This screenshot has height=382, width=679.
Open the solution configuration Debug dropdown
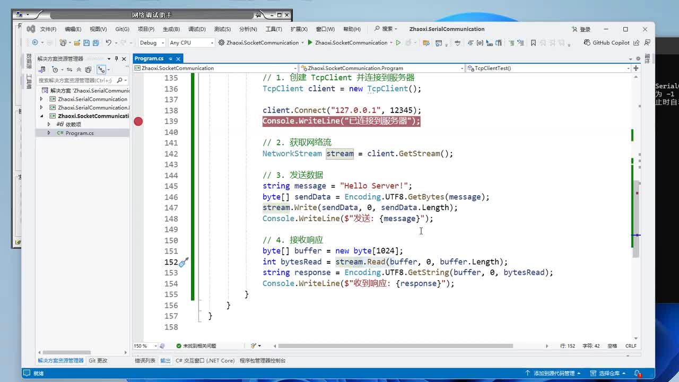(x=151, y=42)
